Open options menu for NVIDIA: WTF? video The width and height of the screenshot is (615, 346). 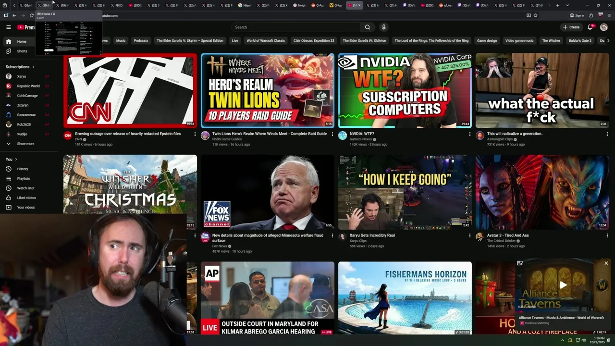click(x=470, y=134)
